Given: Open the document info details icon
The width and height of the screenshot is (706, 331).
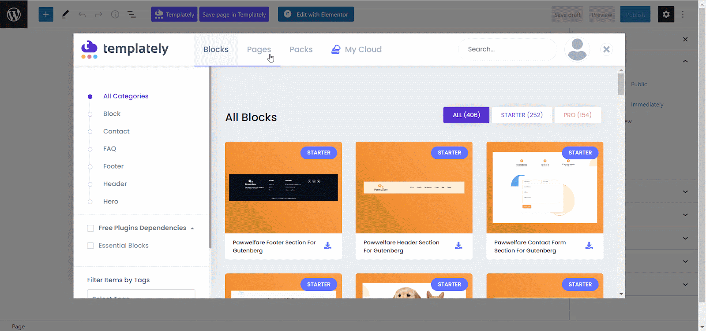Looking at the screenshot, I should click(115, 15).
